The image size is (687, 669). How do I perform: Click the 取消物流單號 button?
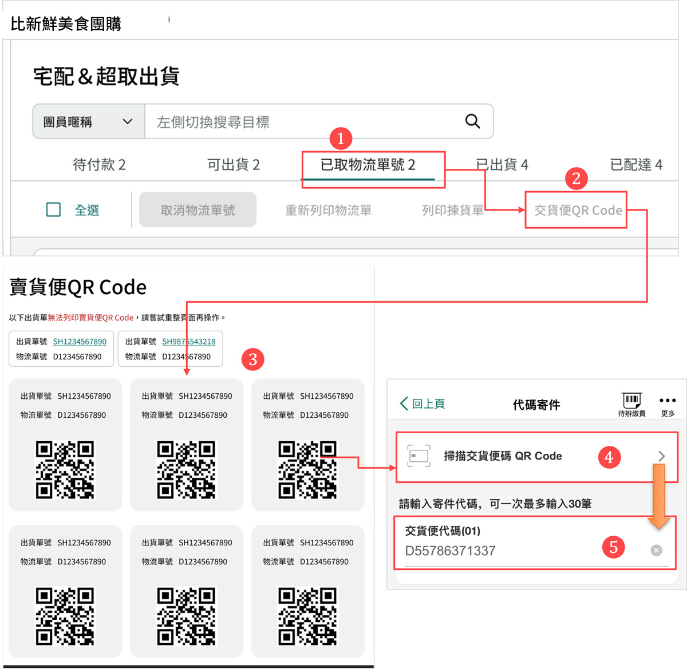[198, 210]
